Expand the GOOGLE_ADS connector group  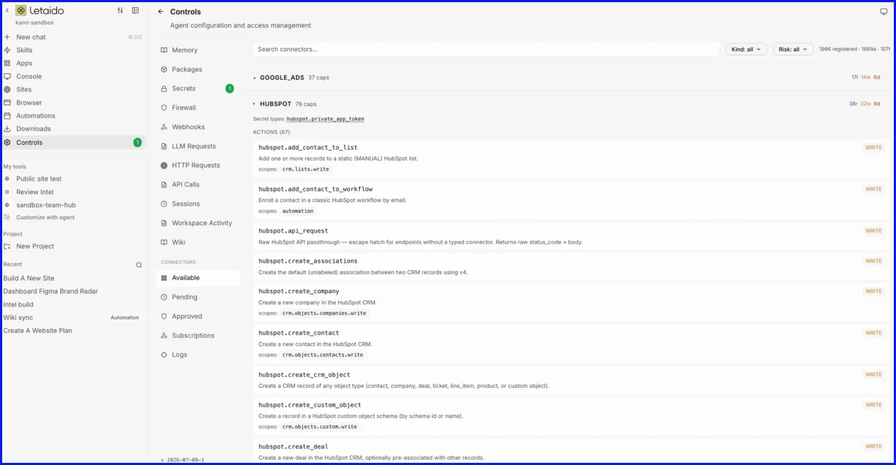coord(254,78)
